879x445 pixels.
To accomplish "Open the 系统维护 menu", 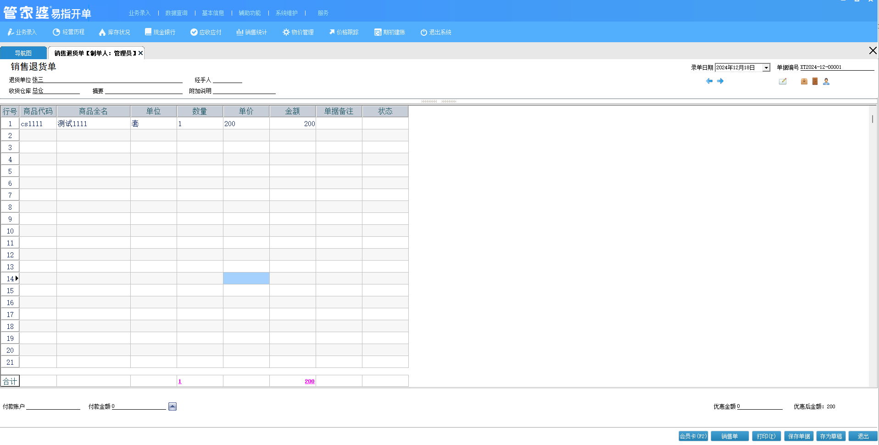I will [286, 13].
